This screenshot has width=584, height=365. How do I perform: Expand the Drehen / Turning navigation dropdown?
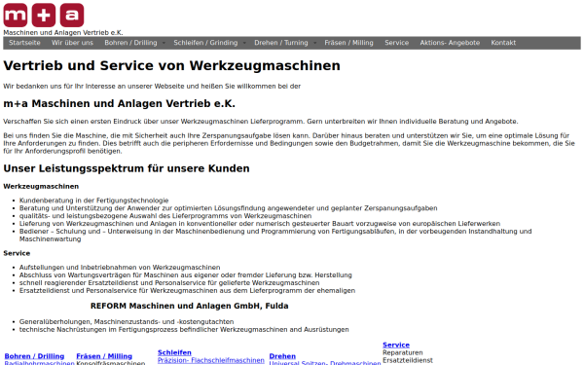281,43
